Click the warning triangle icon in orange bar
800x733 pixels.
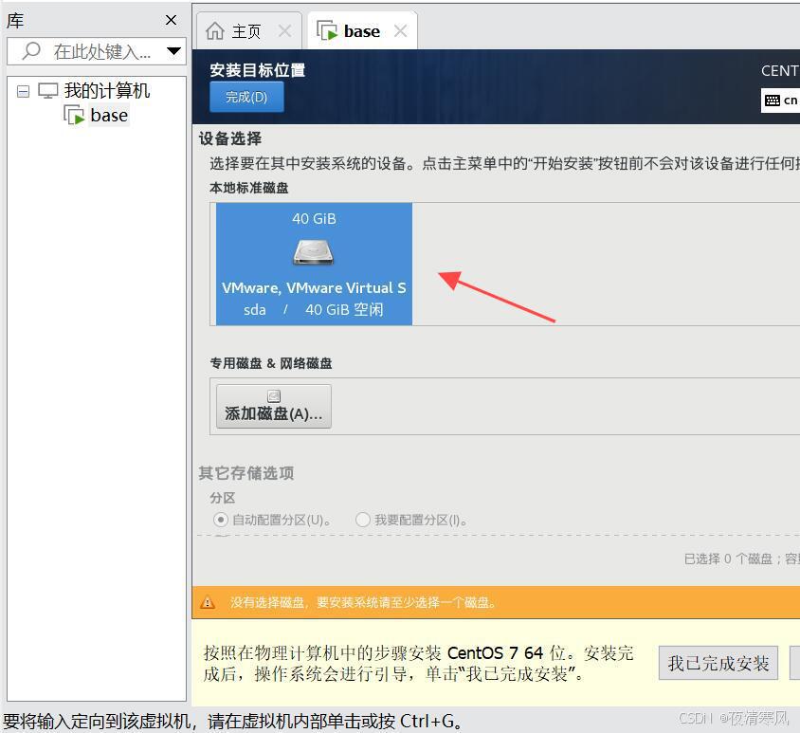[x=208, y=602]
